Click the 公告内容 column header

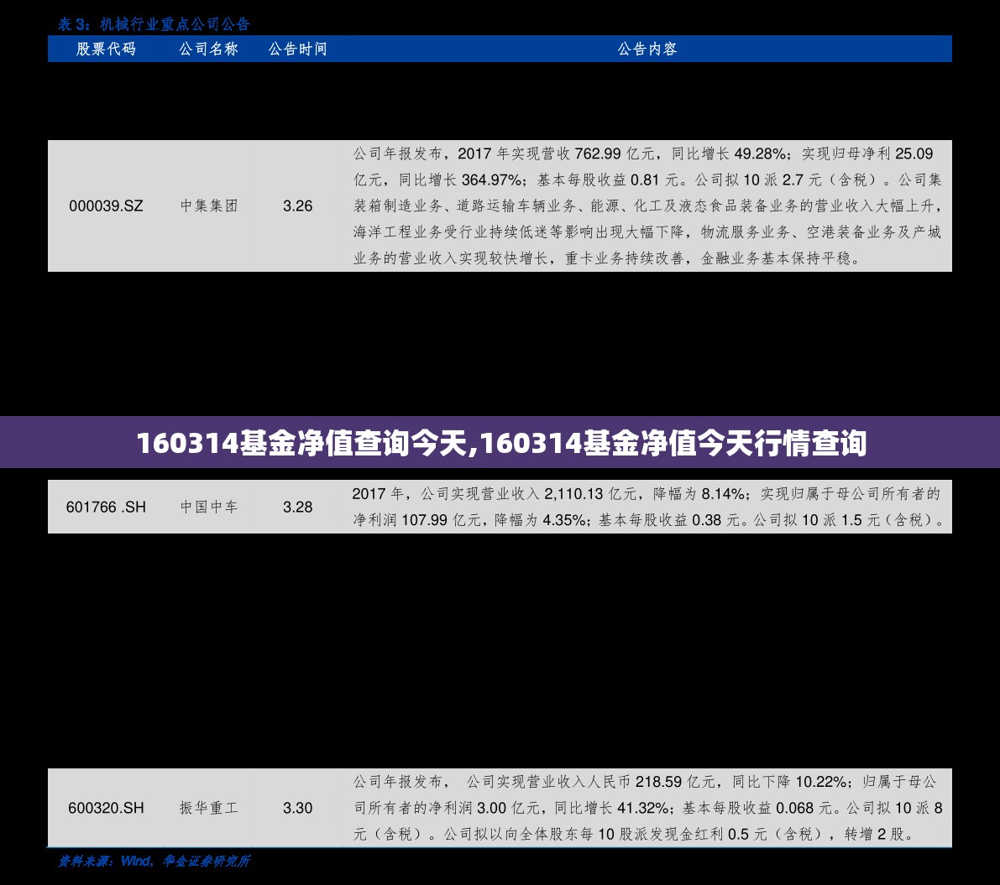coord(647,49)
